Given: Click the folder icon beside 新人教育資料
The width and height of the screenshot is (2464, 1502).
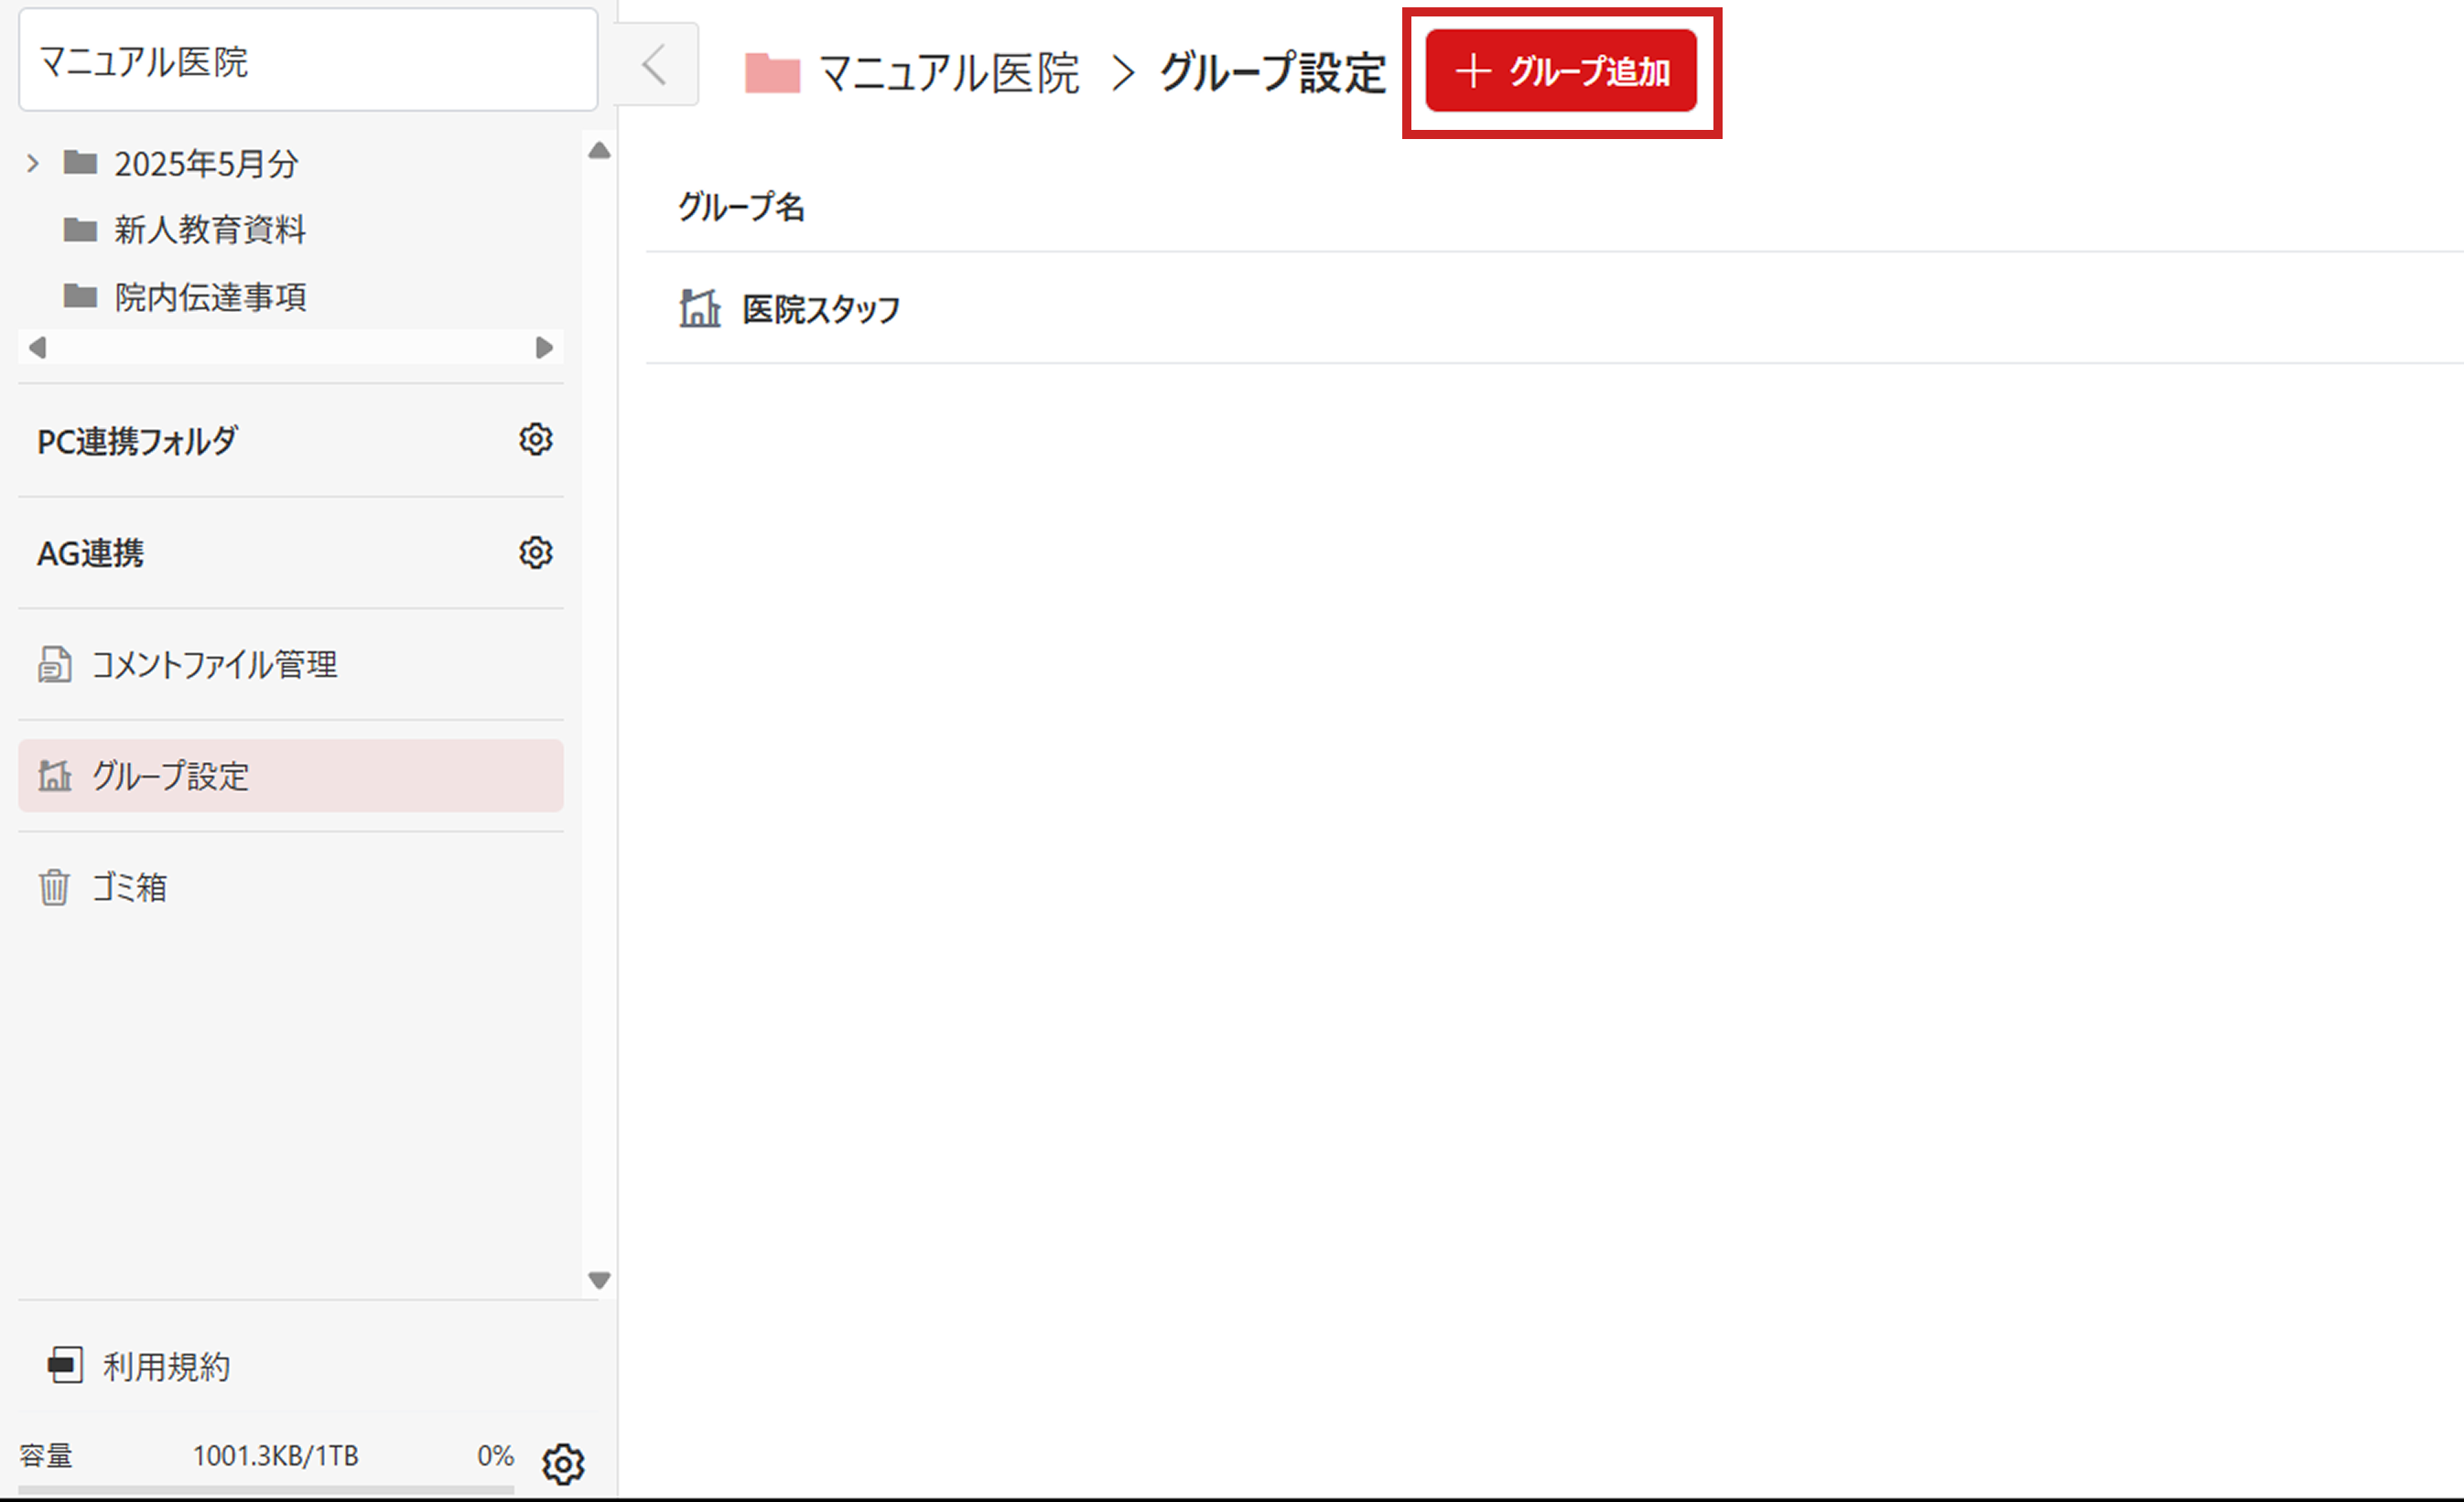Looking at the screenshot, I should pos(80,230).
